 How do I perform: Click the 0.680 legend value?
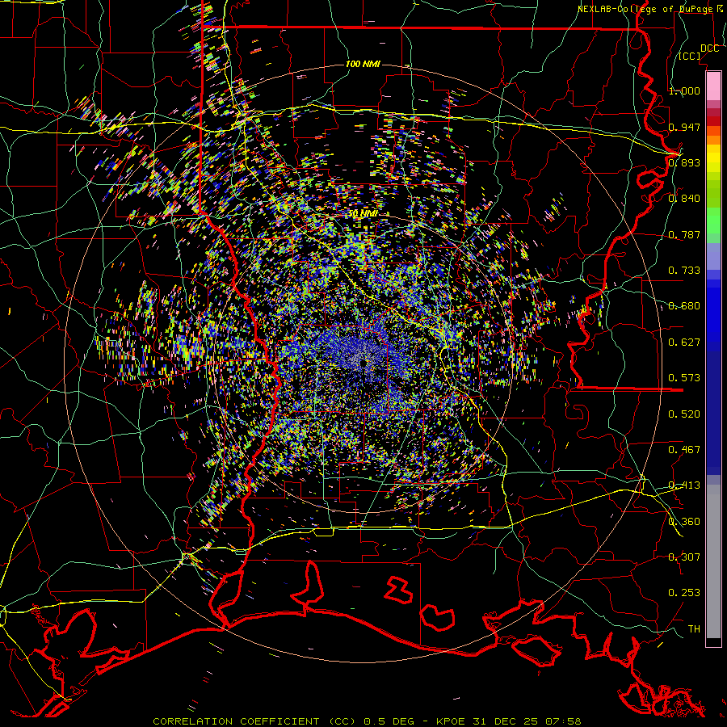pyautogui.click(x=684, y=306)
